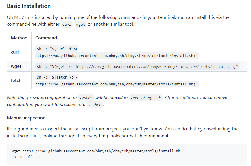251x166 pixels.
Task: Click the fetch command URL line
Action: click(x=117, y=84)
